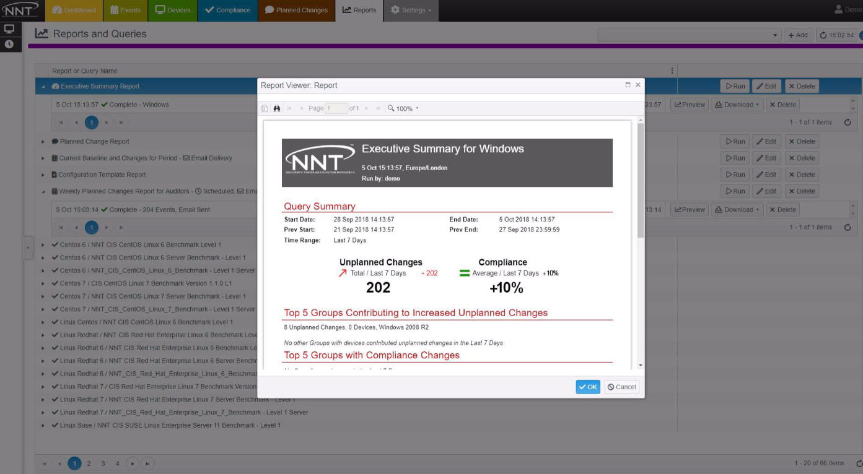Image resolution: width=863 pixels, height=474 pixels.
Task: Refresh the main reports grid at bottom
Action: [859, 463]
